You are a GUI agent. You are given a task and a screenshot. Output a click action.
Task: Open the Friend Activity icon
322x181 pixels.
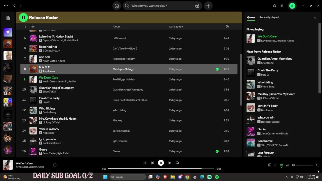tap(282, 6)
